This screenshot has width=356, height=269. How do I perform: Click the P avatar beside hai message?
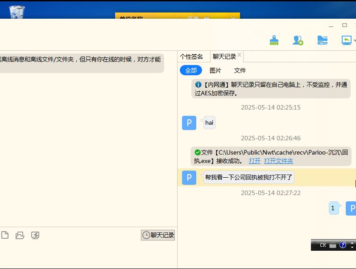[x=189, y=123]
